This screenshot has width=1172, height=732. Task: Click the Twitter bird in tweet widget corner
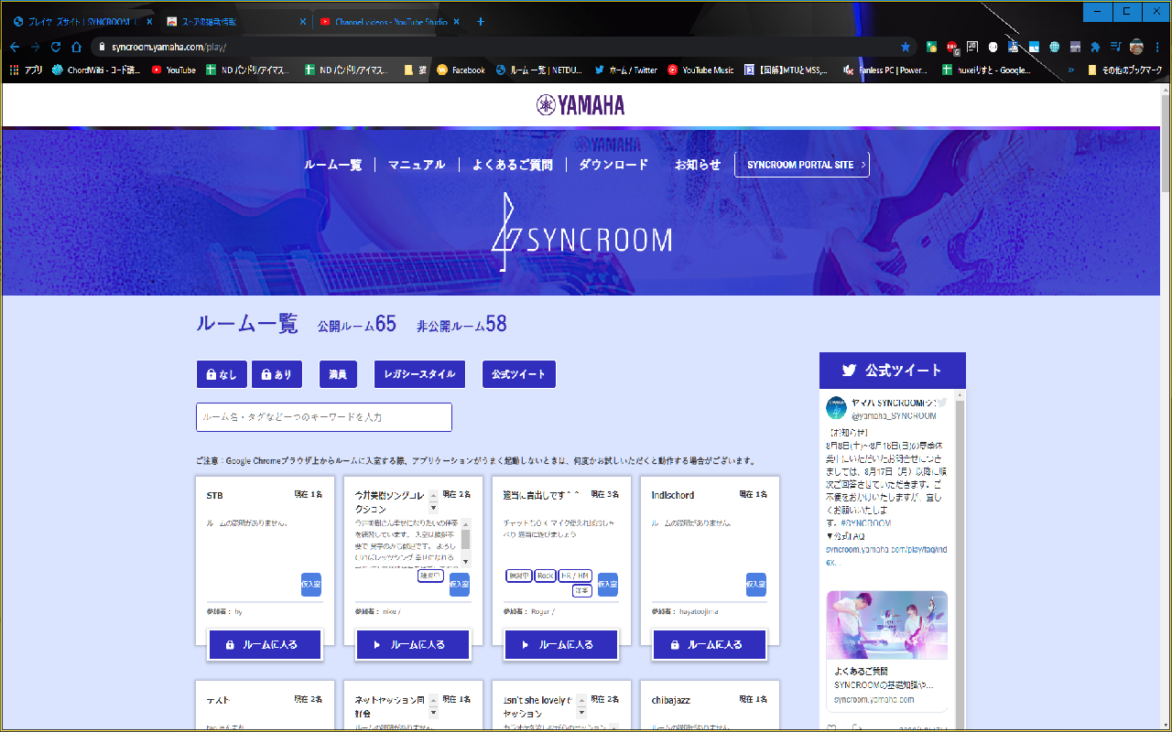(x=940, y=403)
